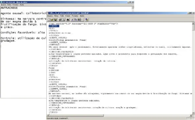Maximize the Notepad window

131,2
